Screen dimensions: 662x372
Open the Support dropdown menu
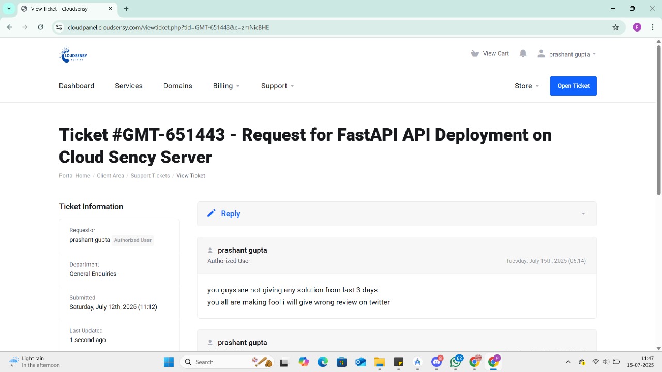(277, 86)
